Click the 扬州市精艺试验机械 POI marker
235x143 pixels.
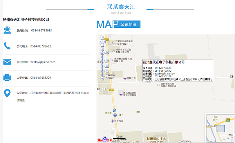point(114,51)
